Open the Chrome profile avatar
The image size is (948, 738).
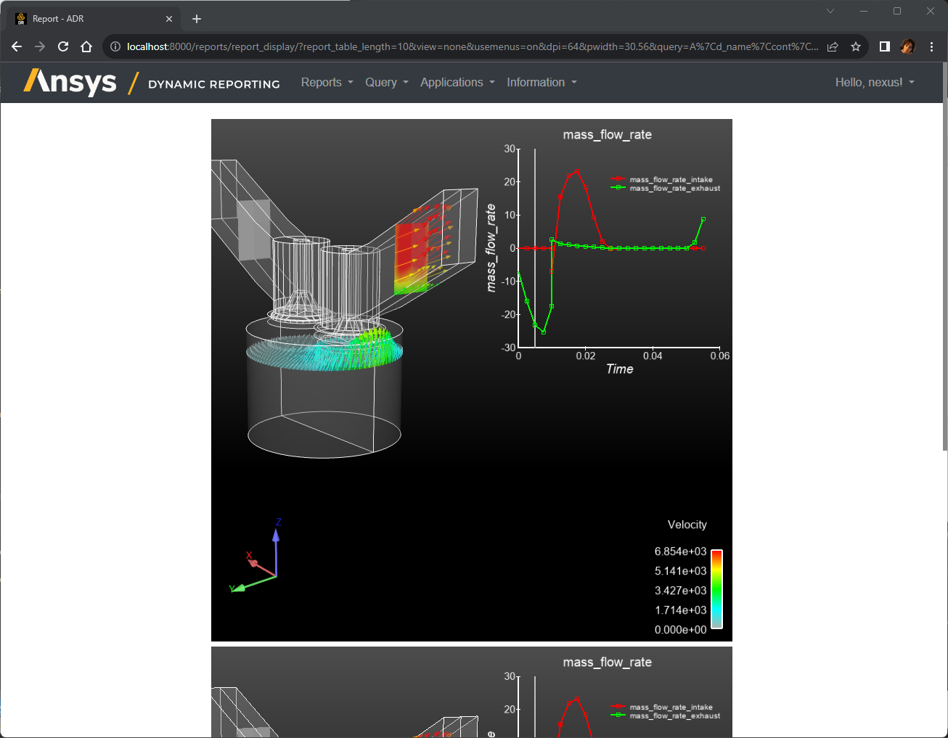pos(907,46)
